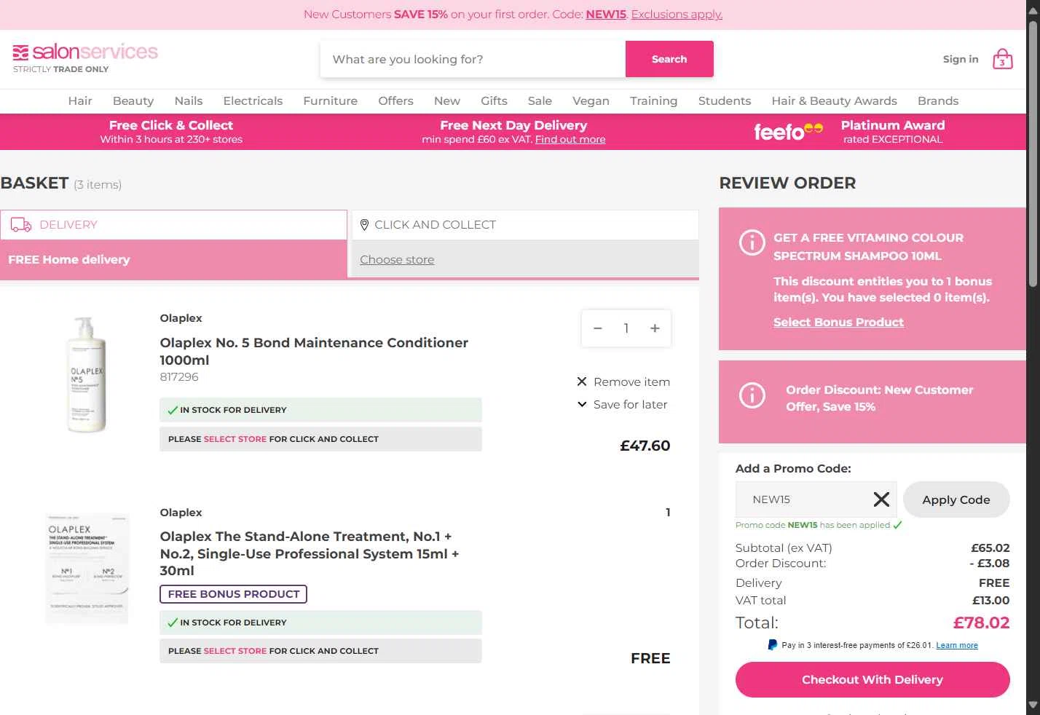The width and height of the screenshot is (1040, 715).
Task: Click the page vertical scrollbar
Action: coord(1033,154)
